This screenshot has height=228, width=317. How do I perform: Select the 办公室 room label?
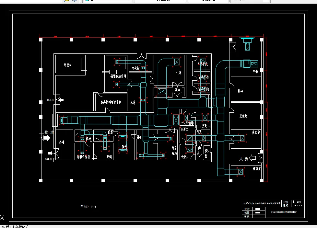(256, 132)
